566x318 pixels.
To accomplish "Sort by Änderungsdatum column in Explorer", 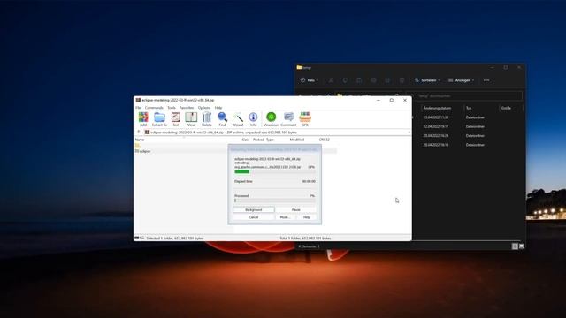I will tap(437, 108).
